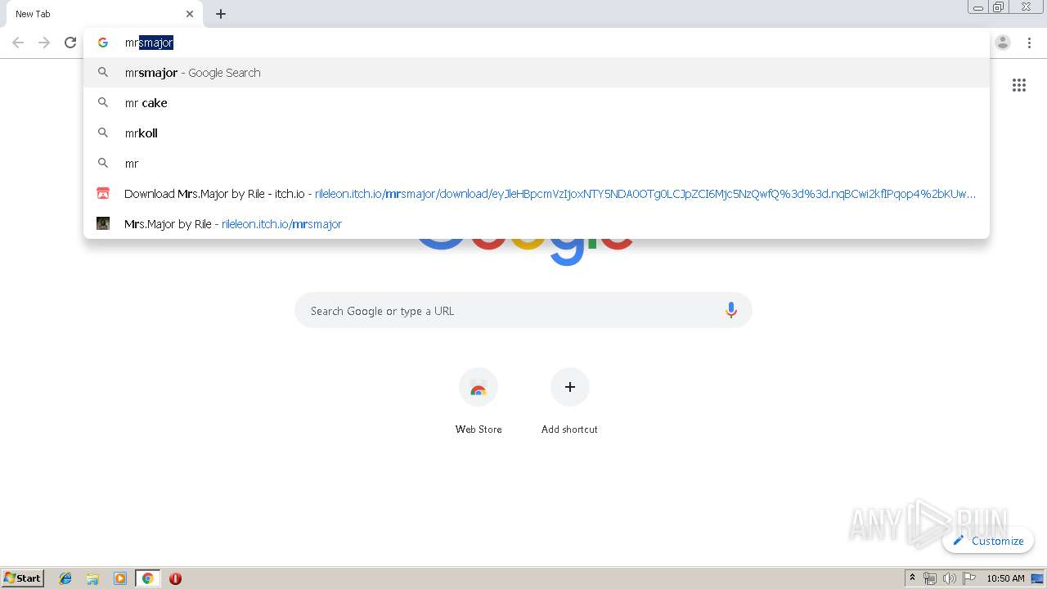The image size is (1047, 589).
Task: Click the 10:50 AM clock
Action: [x=1005, y=578]
